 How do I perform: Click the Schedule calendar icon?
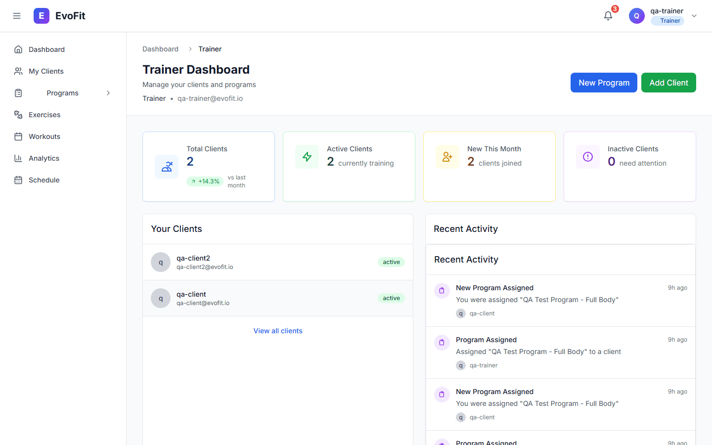click(x=18, y=179)
